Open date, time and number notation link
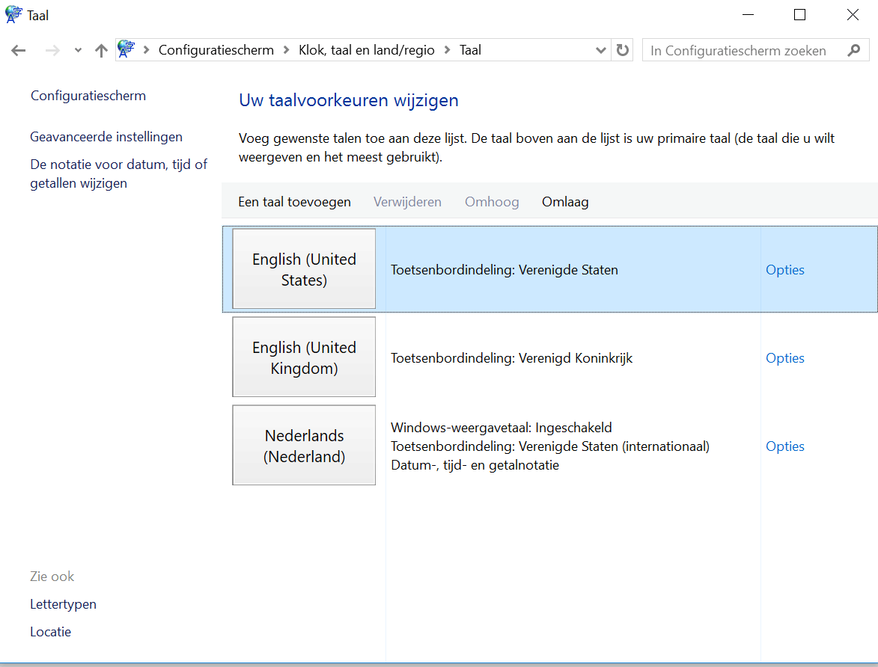The height and width of the screenshot is (667, 878). point(119,174)
